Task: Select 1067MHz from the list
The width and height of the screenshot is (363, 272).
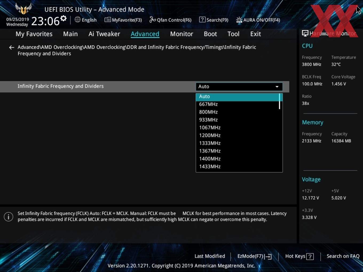Action: (x=237, y=127)
